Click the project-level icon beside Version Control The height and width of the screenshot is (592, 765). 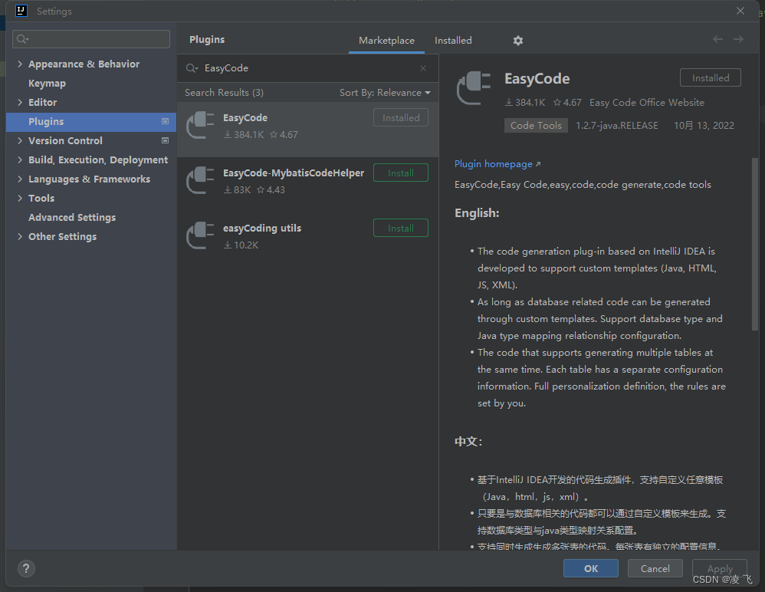[x=166, y=140]
